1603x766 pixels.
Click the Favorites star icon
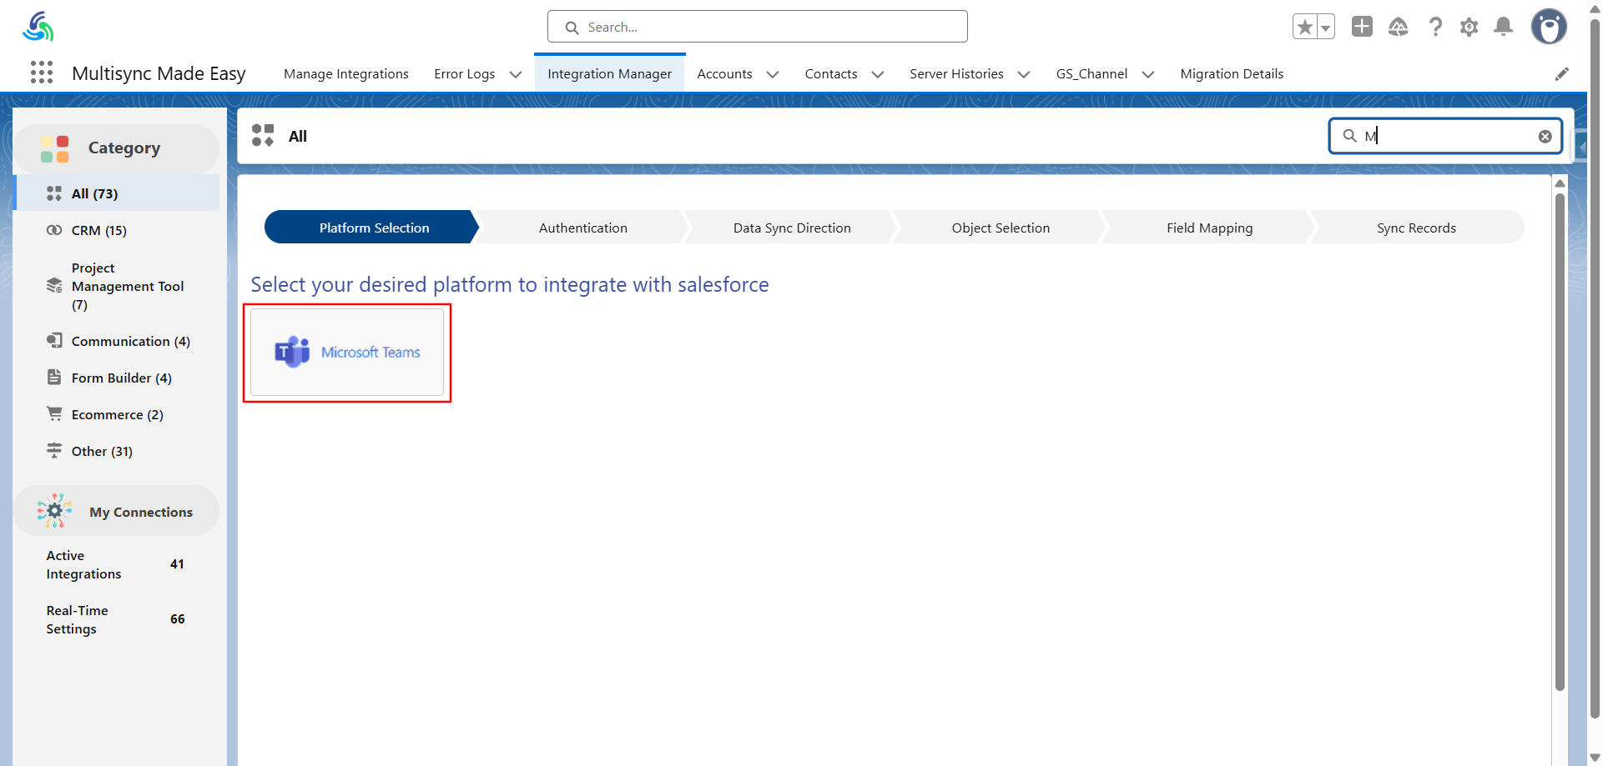pos(1305,27)
